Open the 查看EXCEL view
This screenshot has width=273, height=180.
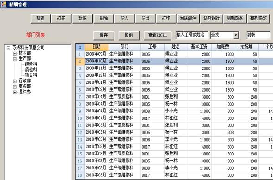[158, 36]
